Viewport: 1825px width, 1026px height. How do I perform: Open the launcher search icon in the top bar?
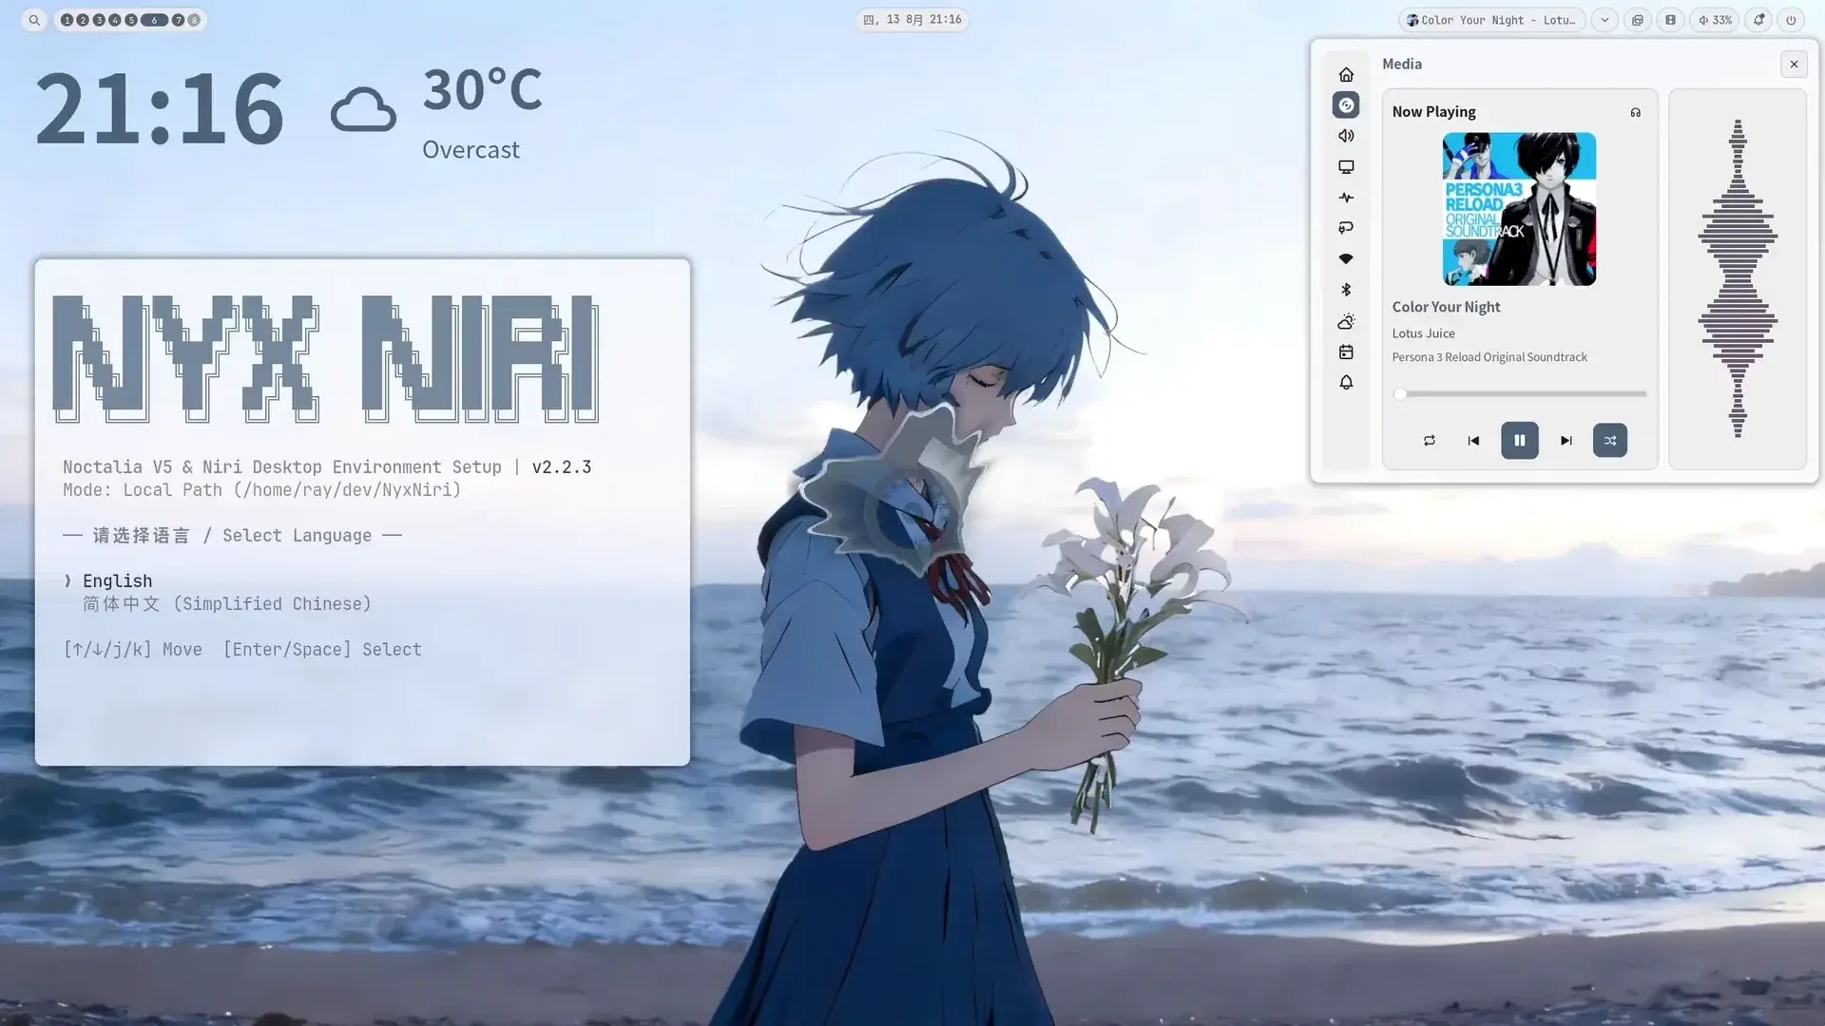click(x=34, y=20)
